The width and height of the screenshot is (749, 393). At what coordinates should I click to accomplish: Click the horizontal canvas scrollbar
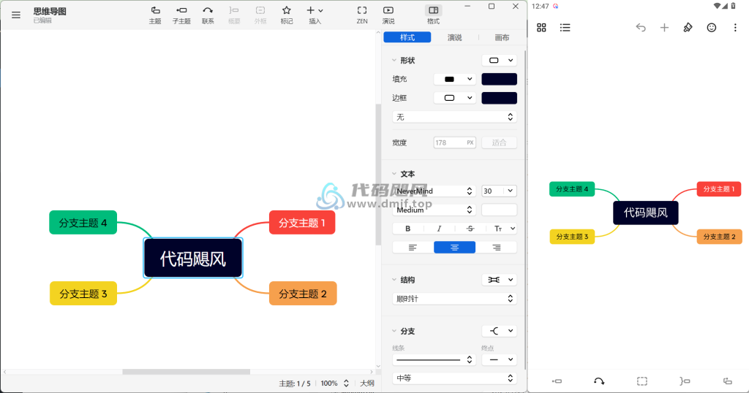coord(187,372)
